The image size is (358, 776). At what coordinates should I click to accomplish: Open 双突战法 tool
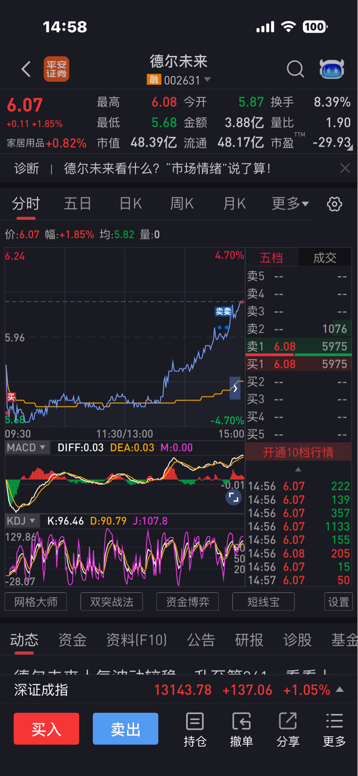click(112, 602)
